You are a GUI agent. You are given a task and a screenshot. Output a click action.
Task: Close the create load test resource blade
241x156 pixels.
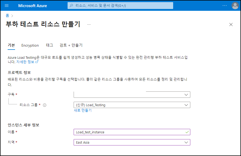point(231,25)
